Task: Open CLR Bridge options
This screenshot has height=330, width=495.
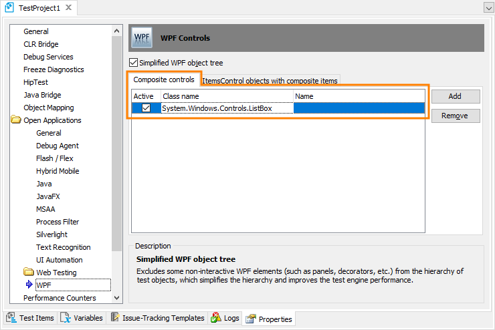Action: 41,44
